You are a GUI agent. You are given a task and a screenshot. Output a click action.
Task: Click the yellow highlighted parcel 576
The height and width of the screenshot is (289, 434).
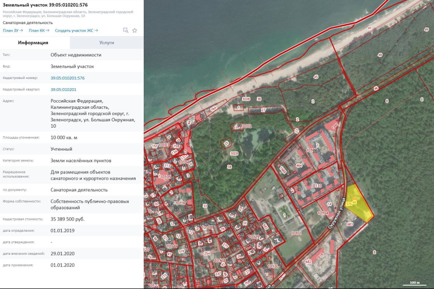(x=361, y=205)
